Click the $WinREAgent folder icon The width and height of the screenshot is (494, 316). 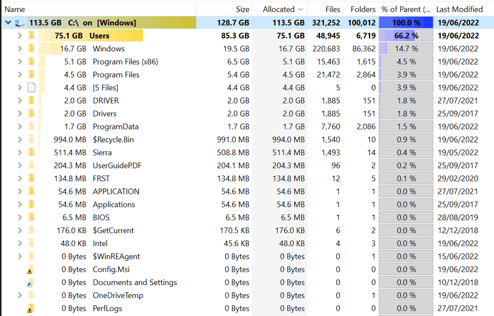coord(31,256)
